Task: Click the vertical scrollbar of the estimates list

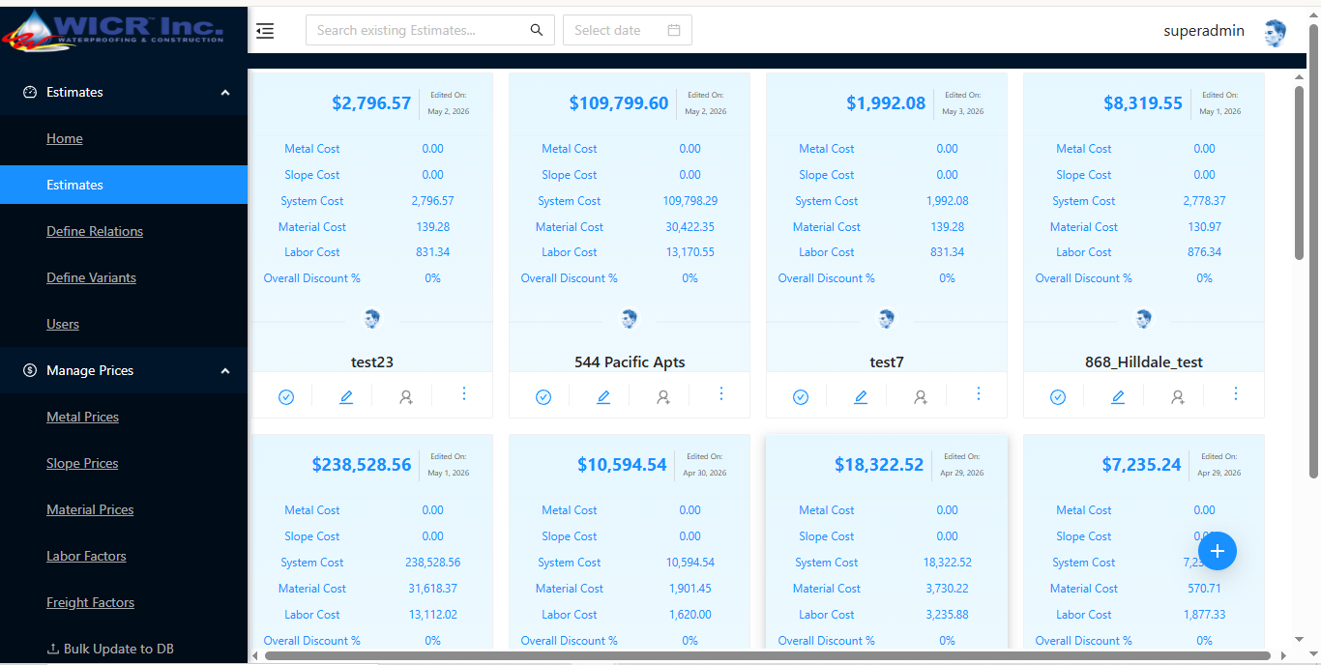Action: [x=1299, y=174]
